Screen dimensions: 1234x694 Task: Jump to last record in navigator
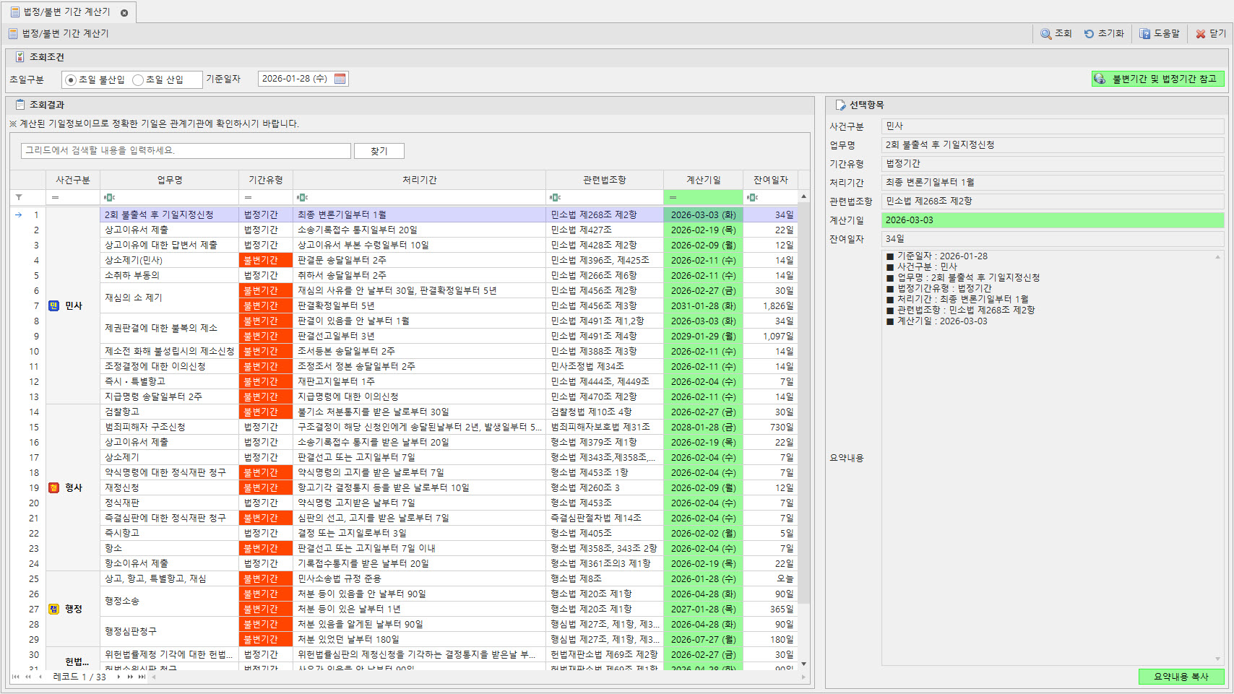[142, 677]
